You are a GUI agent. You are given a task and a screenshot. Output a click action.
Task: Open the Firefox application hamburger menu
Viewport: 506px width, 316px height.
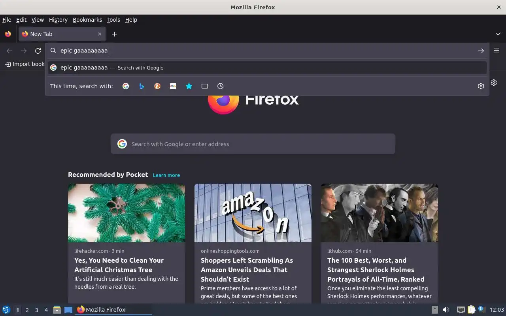click(497, 51)
